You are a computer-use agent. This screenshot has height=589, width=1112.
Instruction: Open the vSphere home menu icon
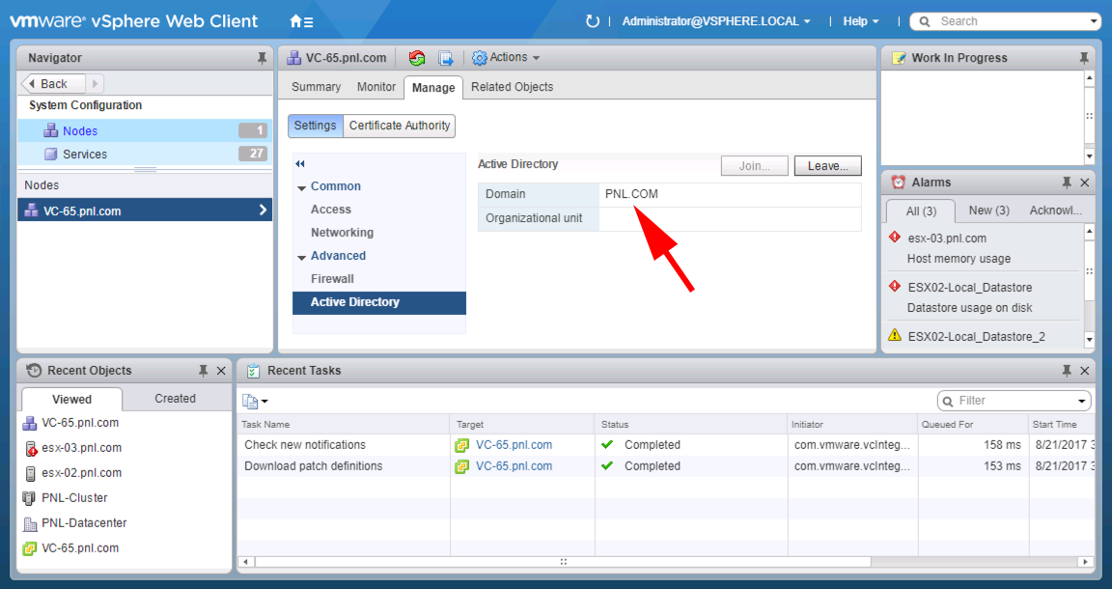301,21
